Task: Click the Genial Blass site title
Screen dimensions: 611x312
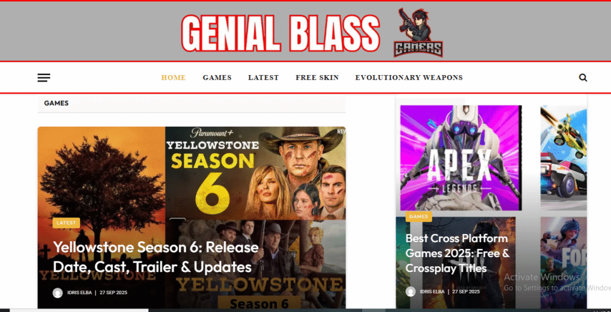Action: pos(280,33)
